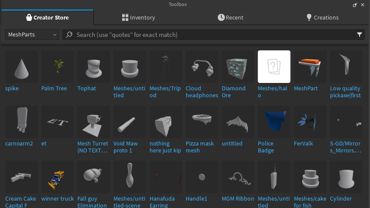Select the Pizza mask mesh thumbnail
The image size is (370, 208).
coord(202,122)
